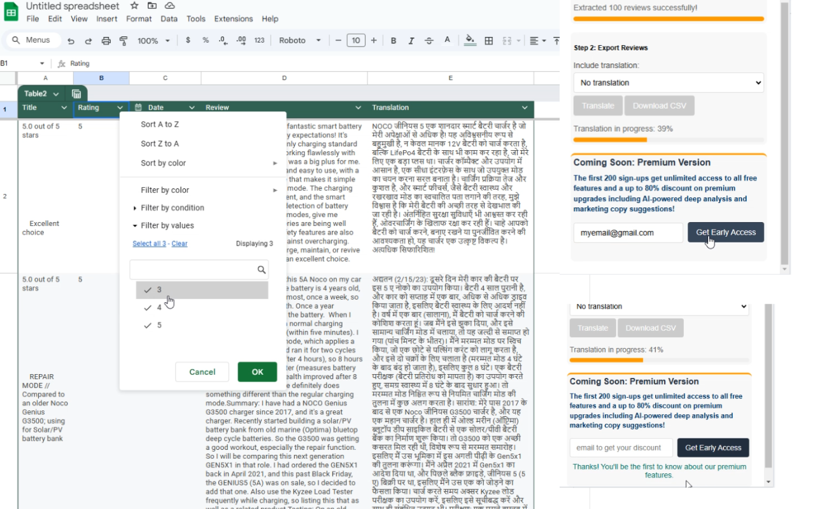Click the vertical align toolbar icon
The height and width of the screenshot is (509, 815).
(x=556, y=41)
